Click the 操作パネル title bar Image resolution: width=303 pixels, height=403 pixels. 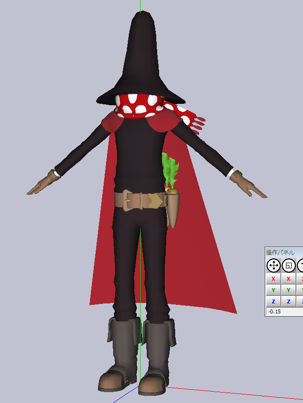[284, 252]
